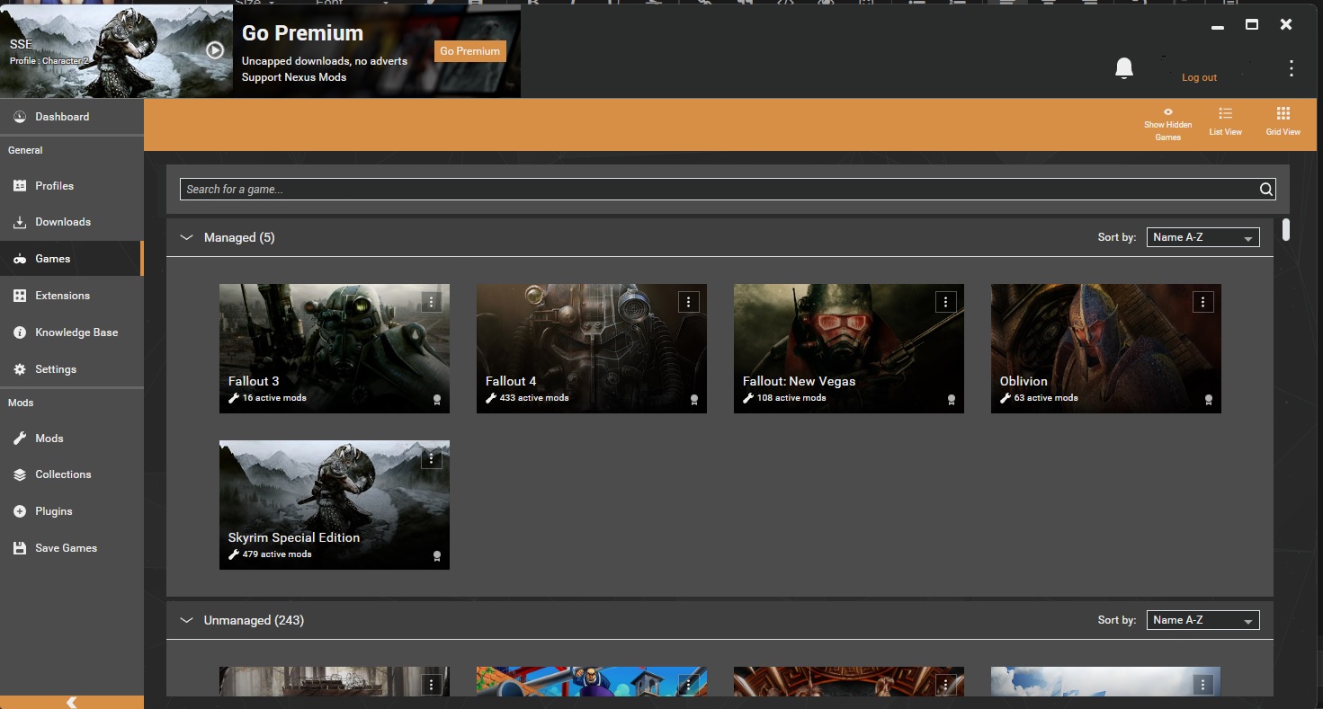The height and width of the screenshot is (709, 1323).
Task: Click the ribbon badge on the Fallout: New Vegas card
Action: click(x=952, y=400)
